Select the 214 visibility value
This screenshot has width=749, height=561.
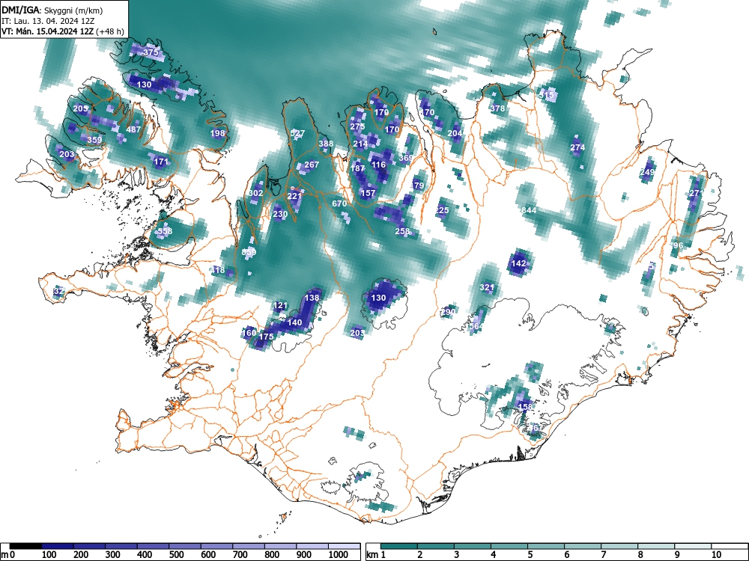pos(360,144)
